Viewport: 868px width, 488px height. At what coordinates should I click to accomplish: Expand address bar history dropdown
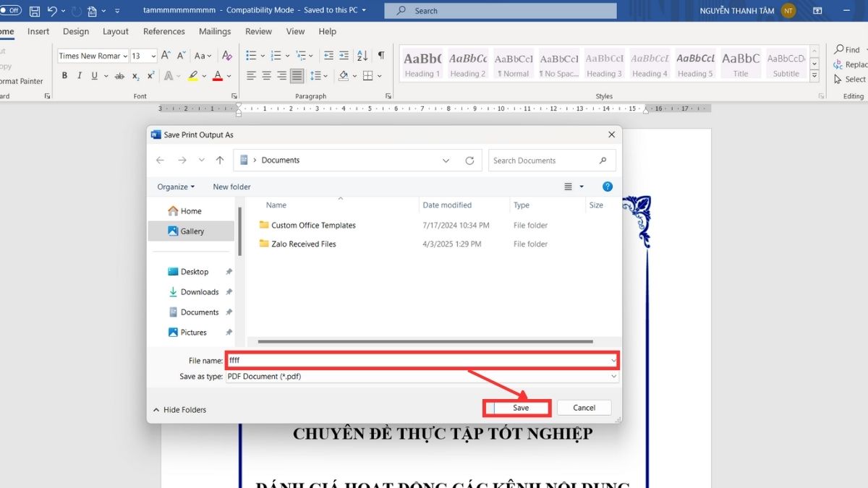click(446, 160)
